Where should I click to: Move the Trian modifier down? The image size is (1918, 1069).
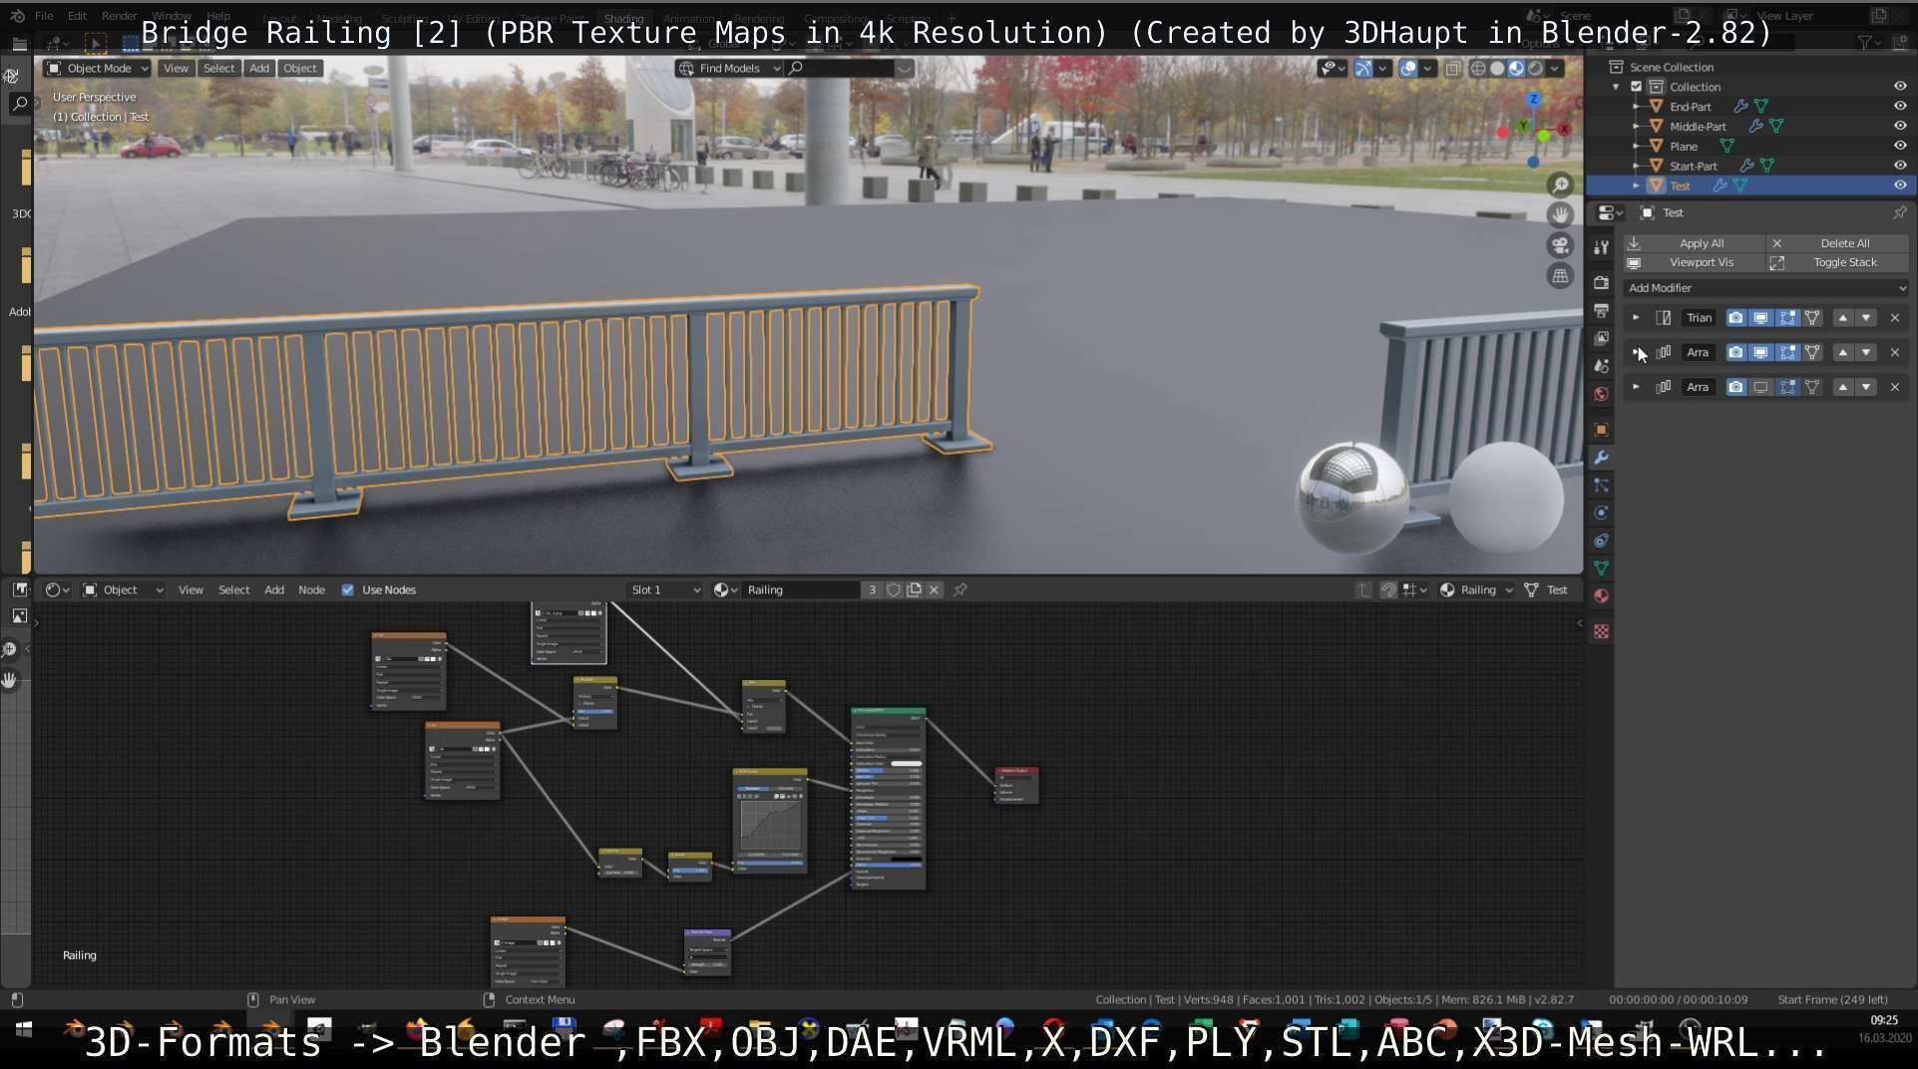(1866, 318)
